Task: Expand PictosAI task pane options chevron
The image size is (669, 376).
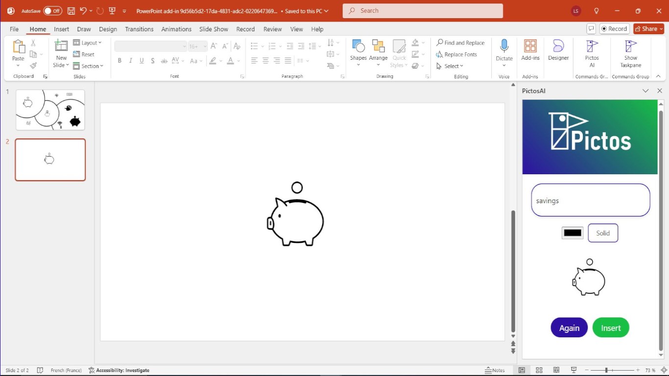Action: pos(645,91)
